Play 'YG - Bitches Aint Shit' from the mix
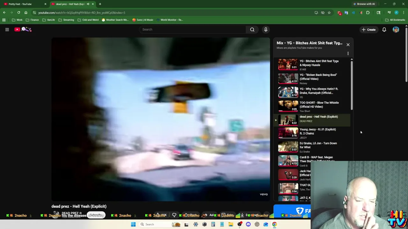Screen dimensions: 408x229 pos(312,65)
